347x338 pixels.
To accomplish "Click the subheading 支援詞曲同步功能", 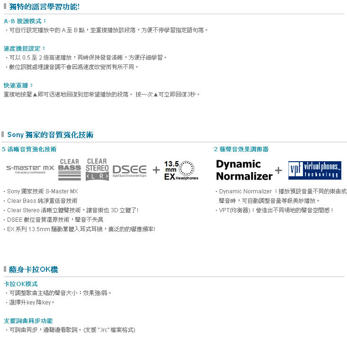I will tap(28, 321).
